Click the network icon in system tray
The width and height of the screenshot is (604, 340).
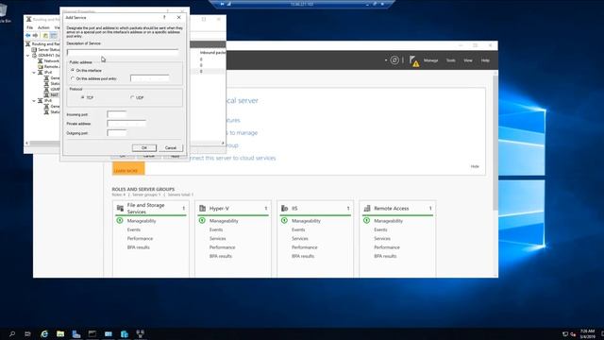pos(564,333)
